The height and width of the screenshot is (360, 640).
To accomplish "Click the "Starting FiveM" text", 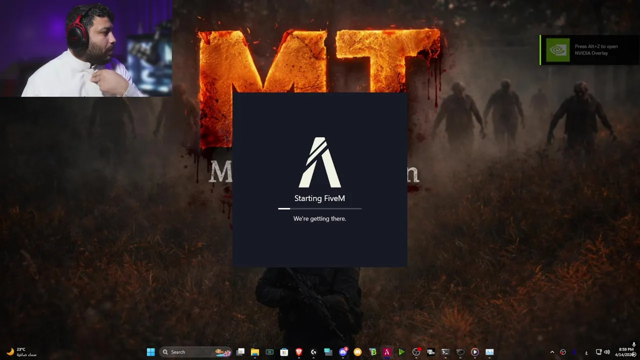I will tap(319, 198).
